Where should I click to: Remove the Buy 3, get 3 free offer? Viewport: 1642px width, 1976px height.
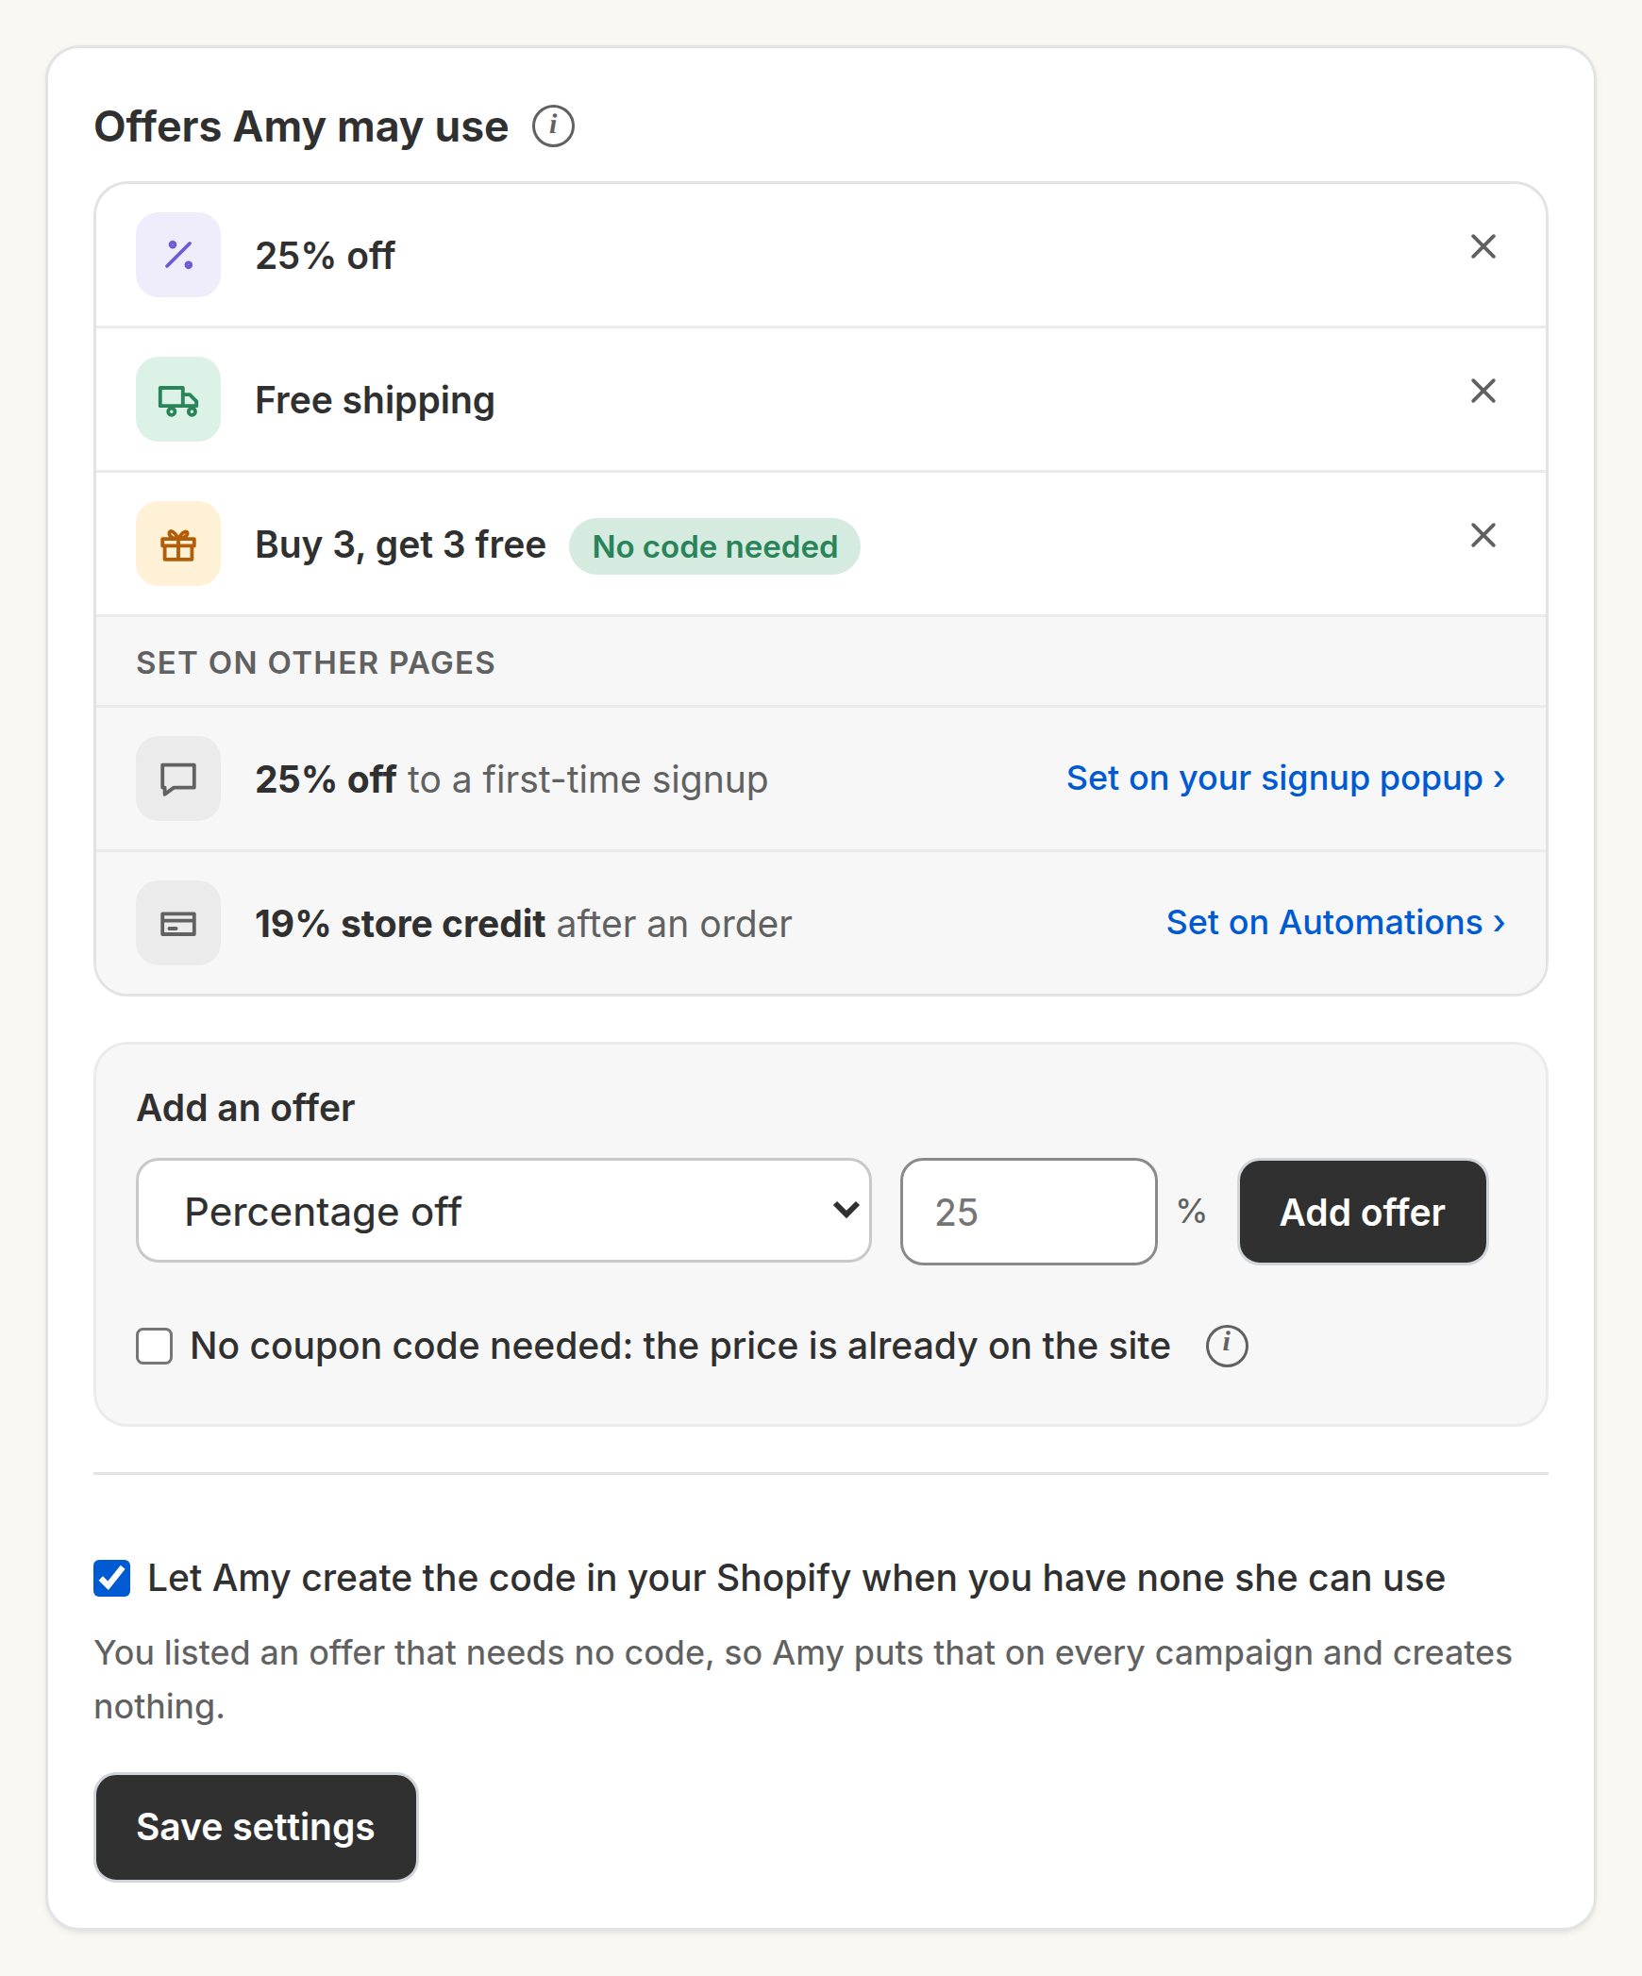tap(1483, 535)
